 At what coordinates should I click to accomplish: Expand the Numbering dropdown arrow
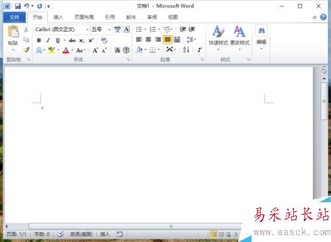(x=159, y=29)
